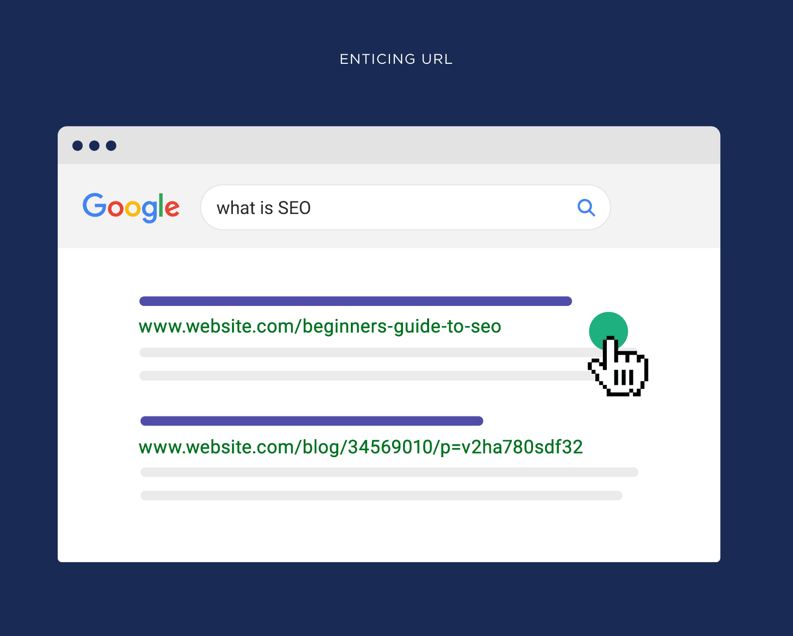Click the last gray snippet line of the second result
Viewport: 793px width, 636px height.
tap(381, 496)
